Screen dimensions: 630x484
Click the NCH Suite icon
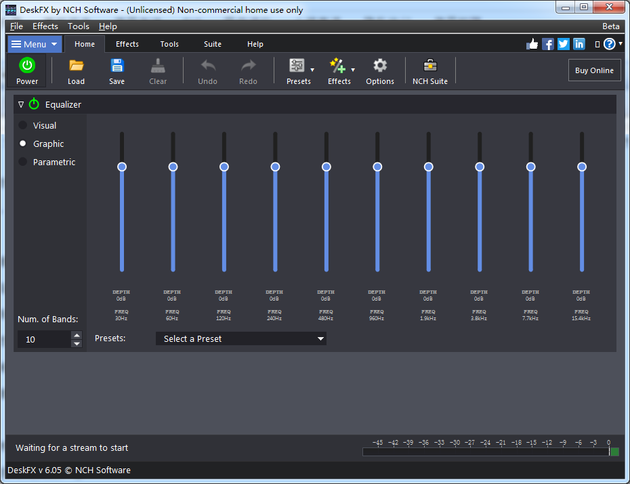click(x=429, y=70)
